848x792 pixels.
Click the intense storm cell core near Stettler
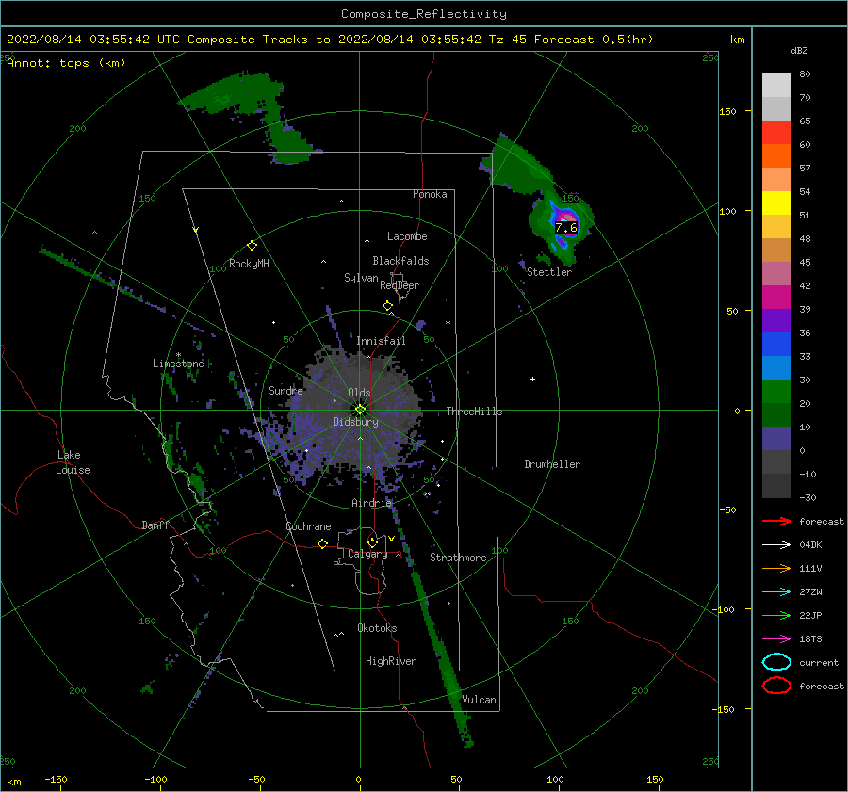point(565,220)
